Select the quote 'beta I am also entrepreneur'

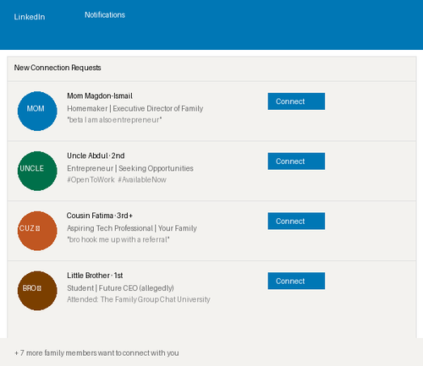point(114,120)
